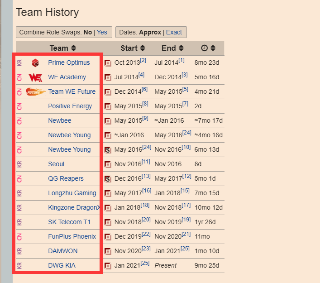Viewport: 320px width, 283px height.
Task: Click the Prime Optimus team logo
Action: tap(35, 62)
